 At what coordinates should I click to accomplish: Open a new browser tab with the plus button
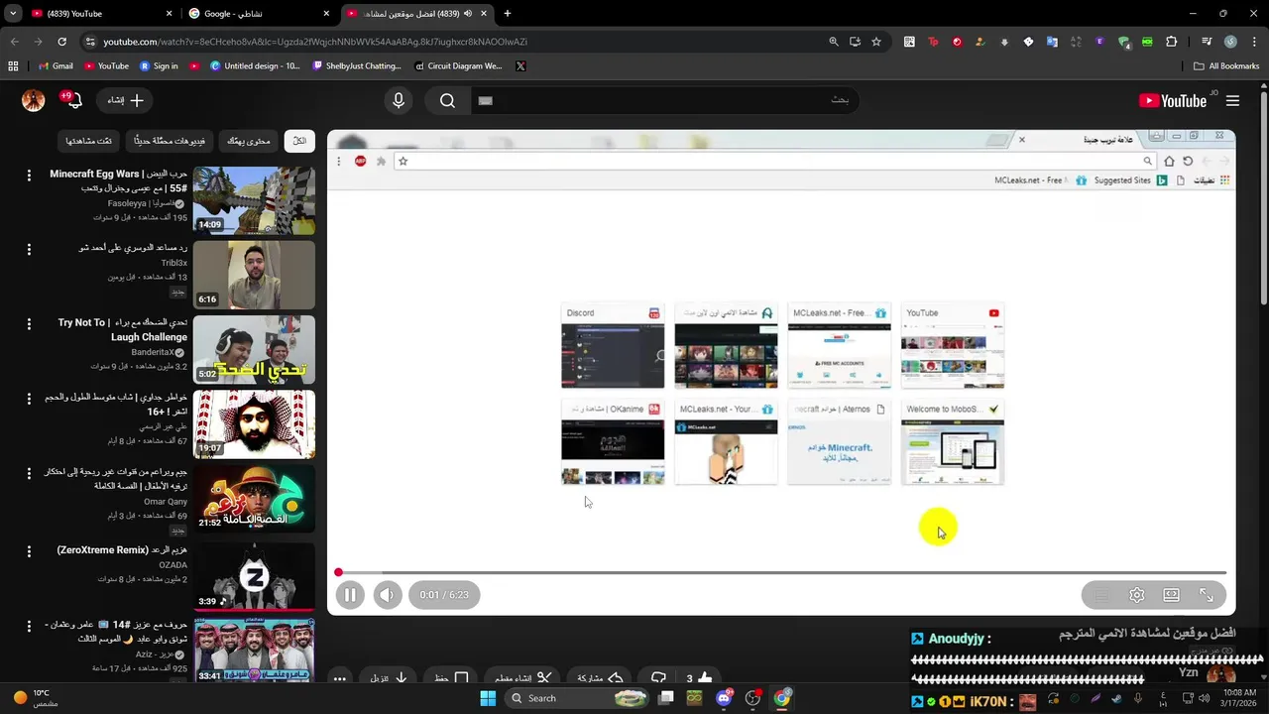(508, 14)
